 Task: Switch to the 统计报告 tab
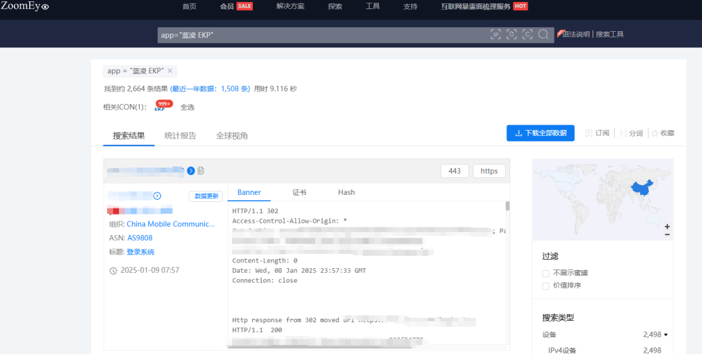180,136
